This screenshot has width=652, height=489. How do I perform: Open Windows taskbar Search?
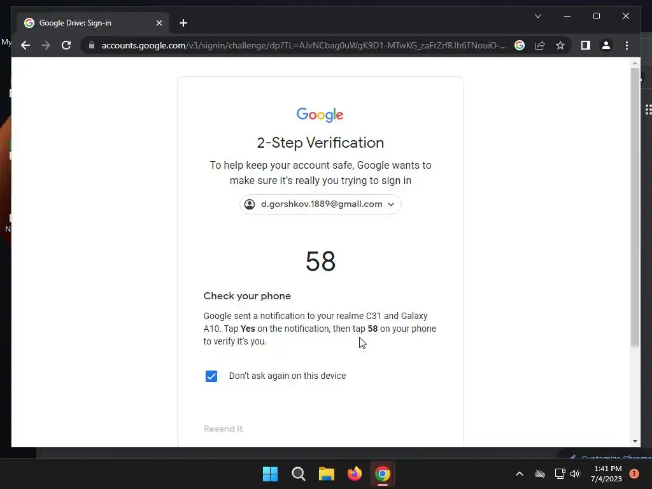coord(299,474)
